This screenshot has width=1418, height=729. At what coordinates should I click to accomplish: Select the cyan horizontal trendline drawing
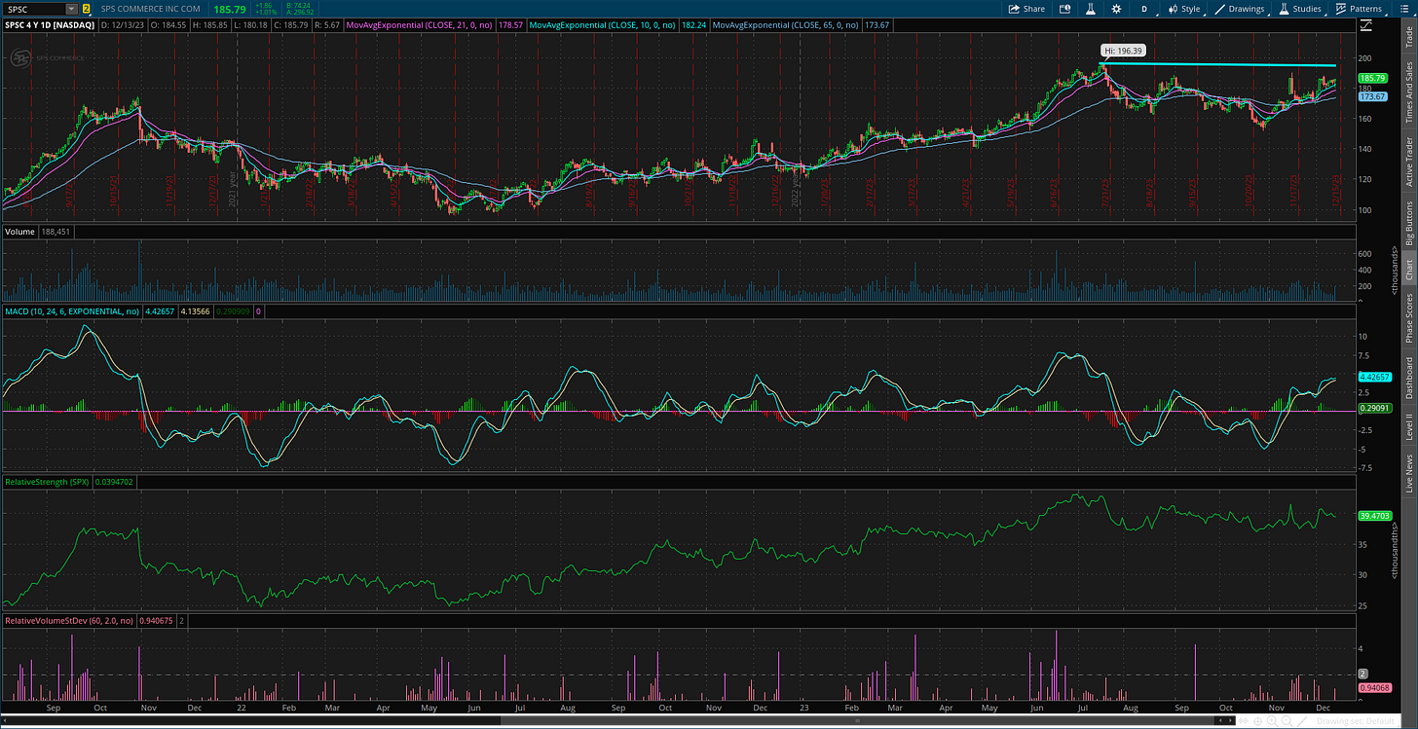tap(1217, 65)
